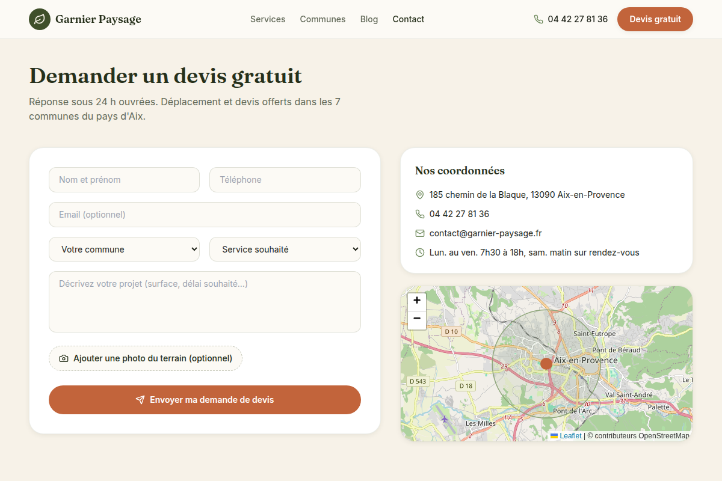This screenshot has height=481, width=722.
Task: Click the D 10 road shield on map
Action: click(451, 331)
